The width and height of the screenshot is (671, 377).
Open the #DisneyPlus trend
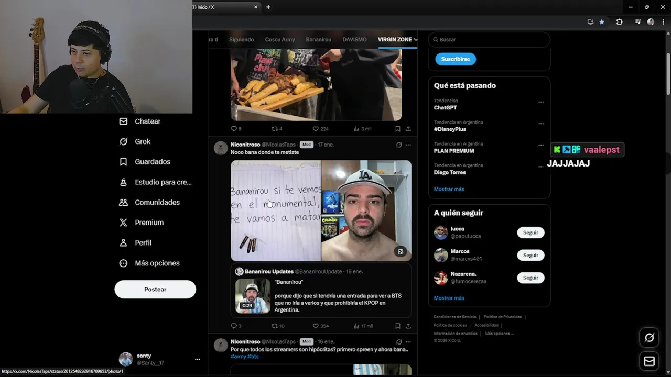pos(450,129)
